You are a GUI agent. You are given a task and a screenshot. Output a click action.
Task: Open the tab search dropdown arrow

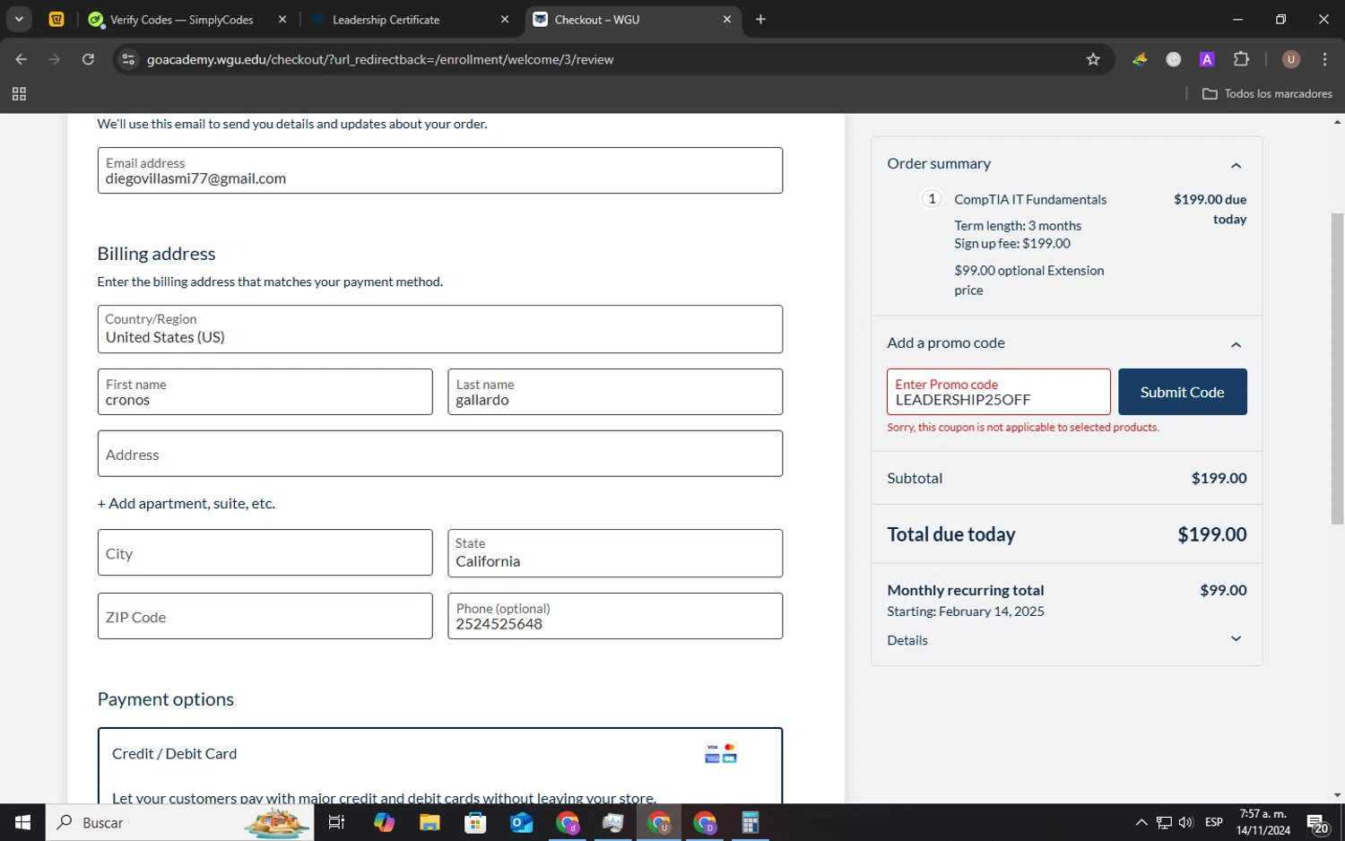click(19, 19)
